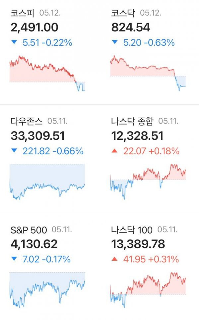Viewport: 199px width, 320px height.
Task: Click the KOSPI blue down-triangle icon
Action: (14, 42)
